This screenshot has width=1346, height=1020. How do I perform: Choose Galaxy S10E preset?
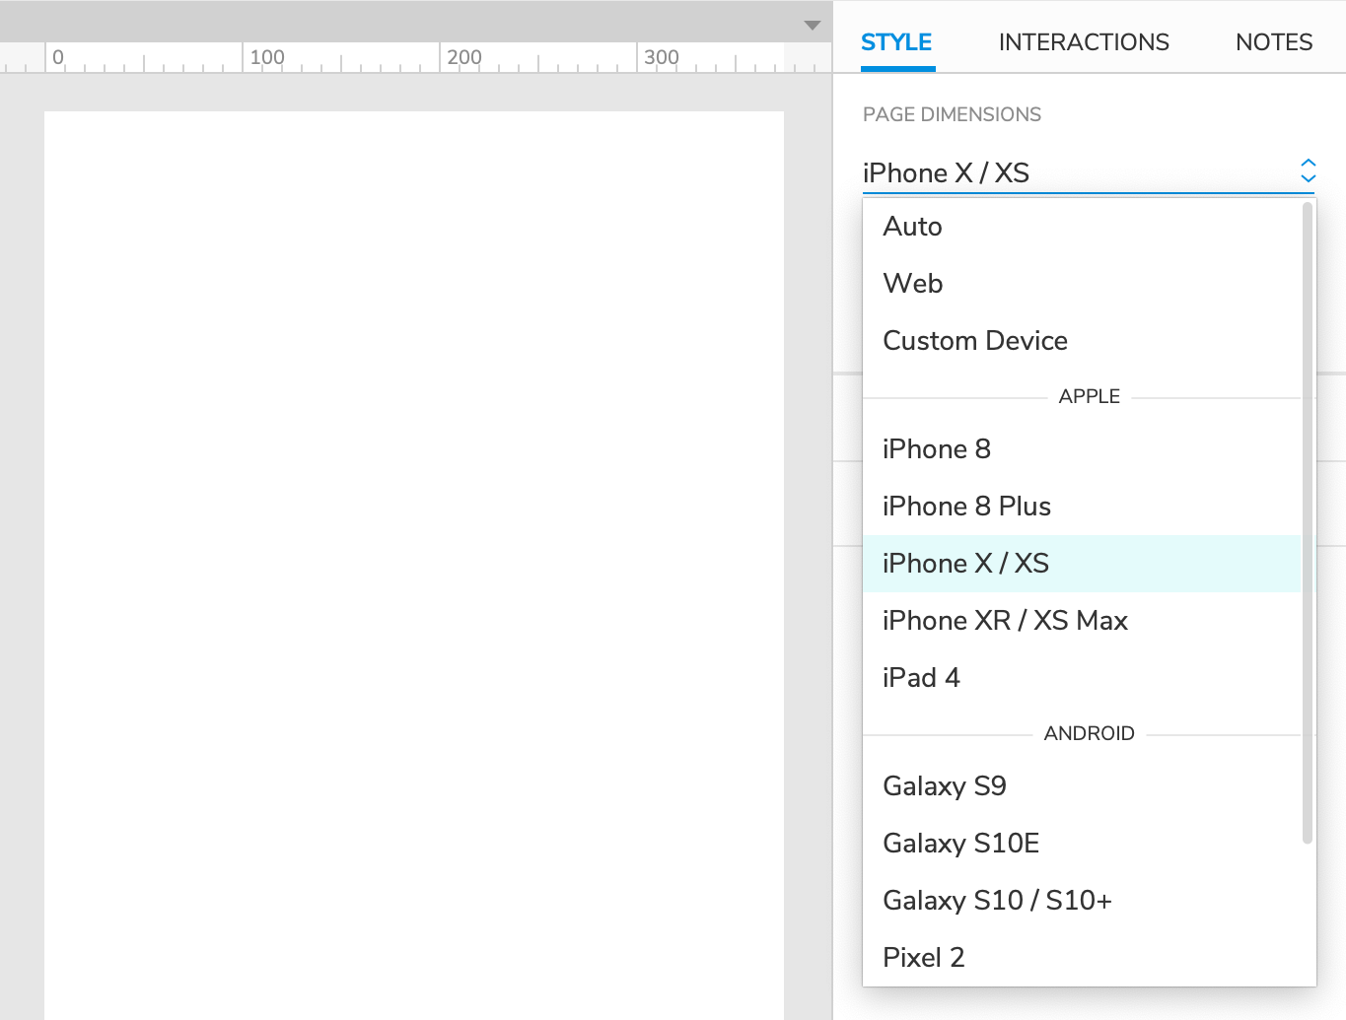(x=1082, y=844)
